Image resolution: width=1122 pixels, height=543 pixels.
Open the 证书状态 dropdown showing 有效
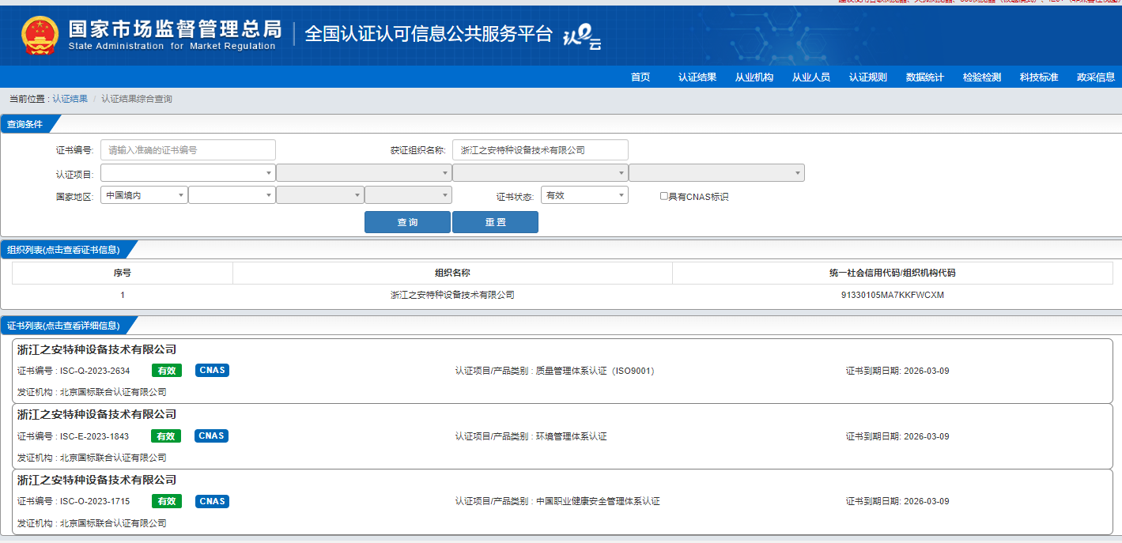click(584, 195)
